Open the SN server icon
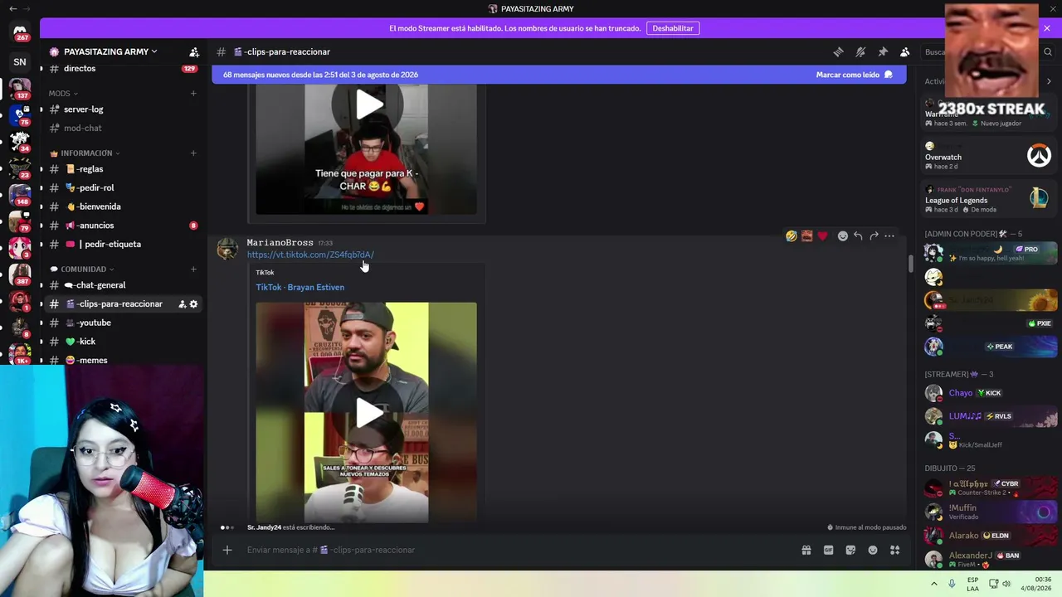 tap(20, 61)
